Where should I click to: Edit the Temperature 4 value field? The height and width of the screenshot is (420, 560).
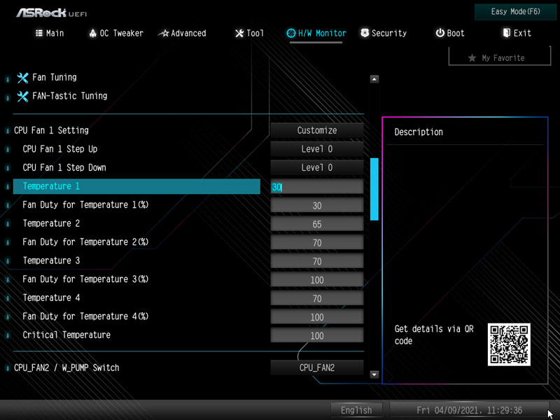[x=317, y=298]
